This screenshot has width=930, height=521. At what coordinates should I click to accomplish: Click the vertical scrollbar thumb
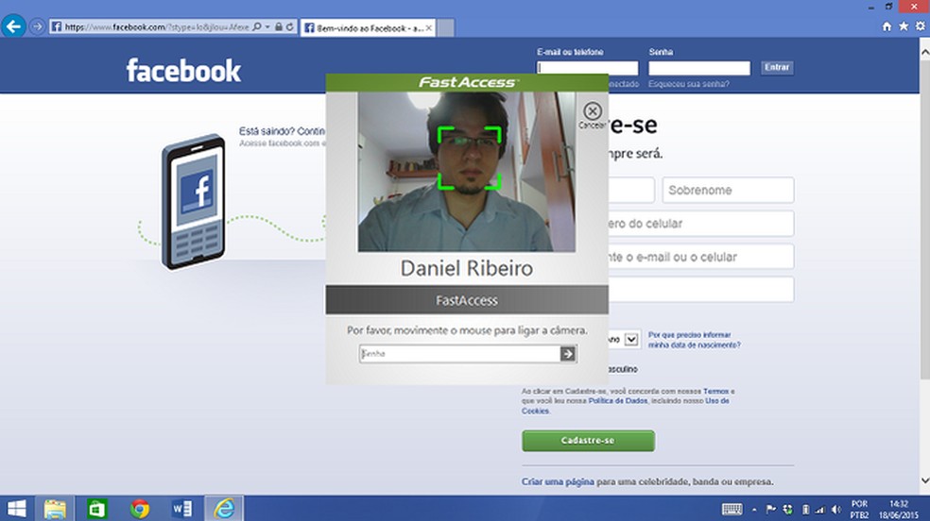924,219
